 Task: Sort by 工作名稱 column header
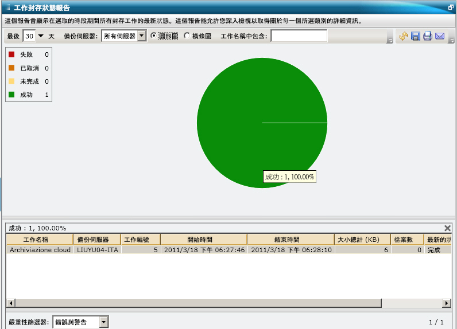tap(40, 240)
